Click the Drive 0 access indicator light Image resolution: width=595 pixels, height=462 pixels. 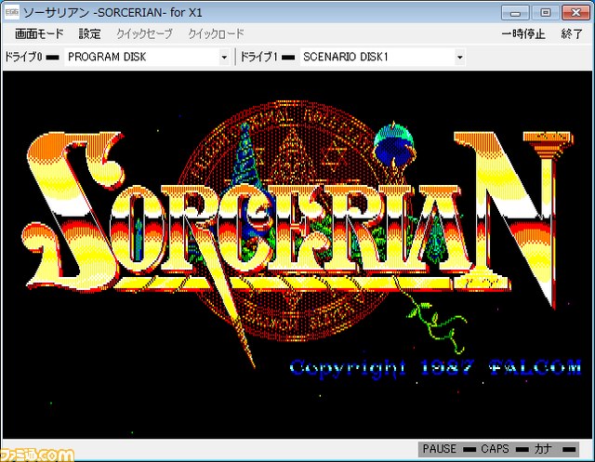(x=52, y=58)
